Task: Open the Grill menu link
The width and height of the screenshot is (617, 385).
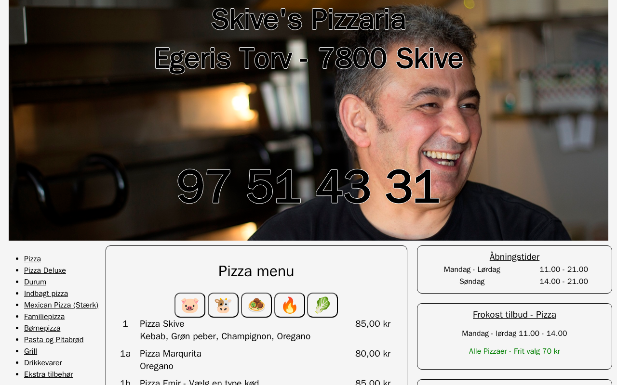Action: coord(30,351)
